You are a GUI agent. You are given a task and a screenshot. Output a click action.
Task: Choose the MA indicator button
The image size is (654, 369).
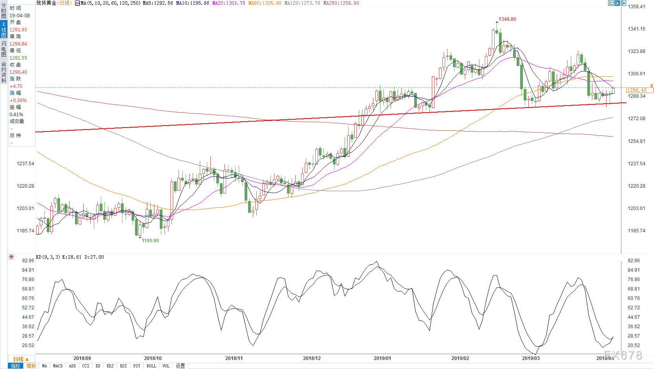point(44,366)
